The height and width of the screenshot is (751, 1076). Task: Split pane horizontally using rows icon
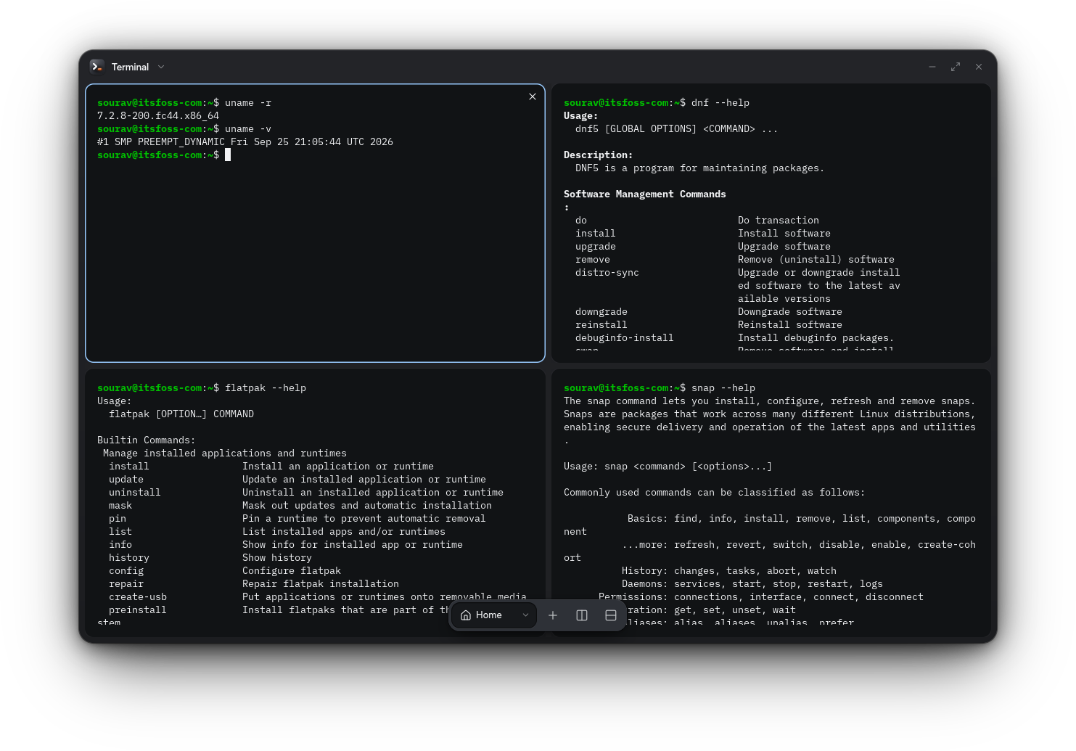611,615
